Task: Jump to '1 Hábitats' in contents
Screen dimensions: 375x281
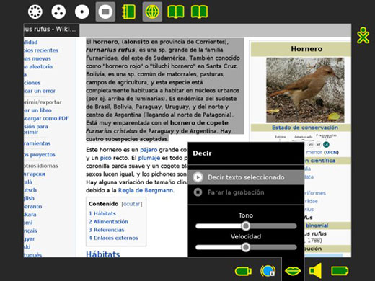Action: pos(102,213)
